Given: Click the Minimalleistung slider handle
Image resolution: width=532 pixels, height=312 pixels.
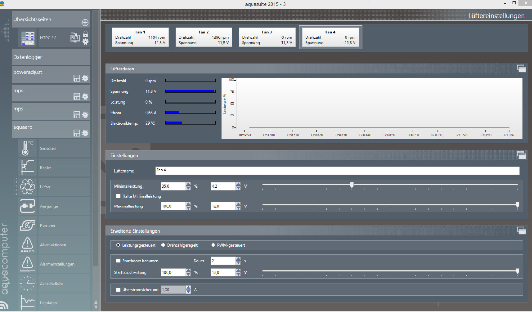Looking at the screenshot, I should [x=352, y=185].
